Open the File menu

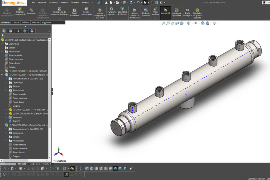click(33, 3)
